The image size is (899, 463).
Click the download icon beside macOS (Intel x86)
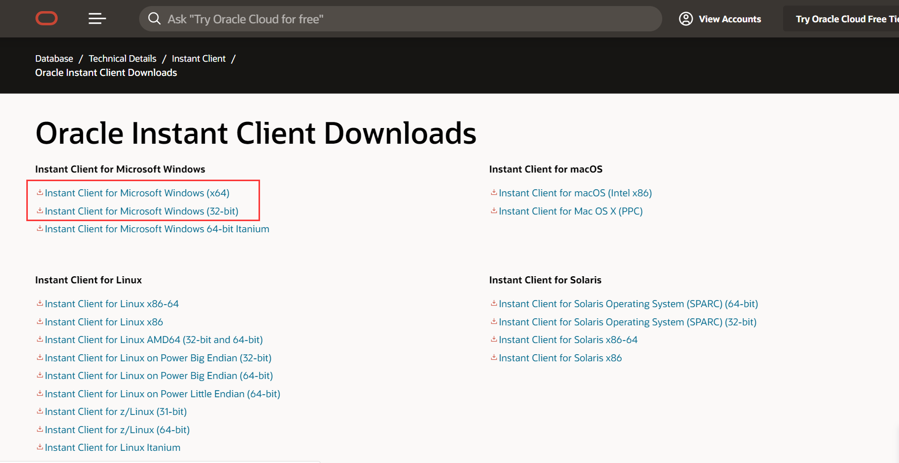(493, 192)
